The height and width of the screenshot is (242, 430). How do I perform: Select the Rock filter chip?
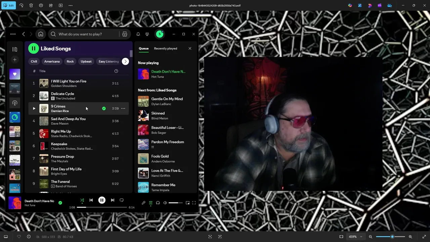(70, 62)
